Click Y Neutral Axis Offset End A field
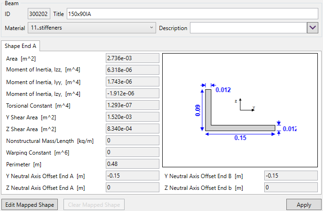The width and height of the screenshot is (323, 211). click(x=132, y=176)
